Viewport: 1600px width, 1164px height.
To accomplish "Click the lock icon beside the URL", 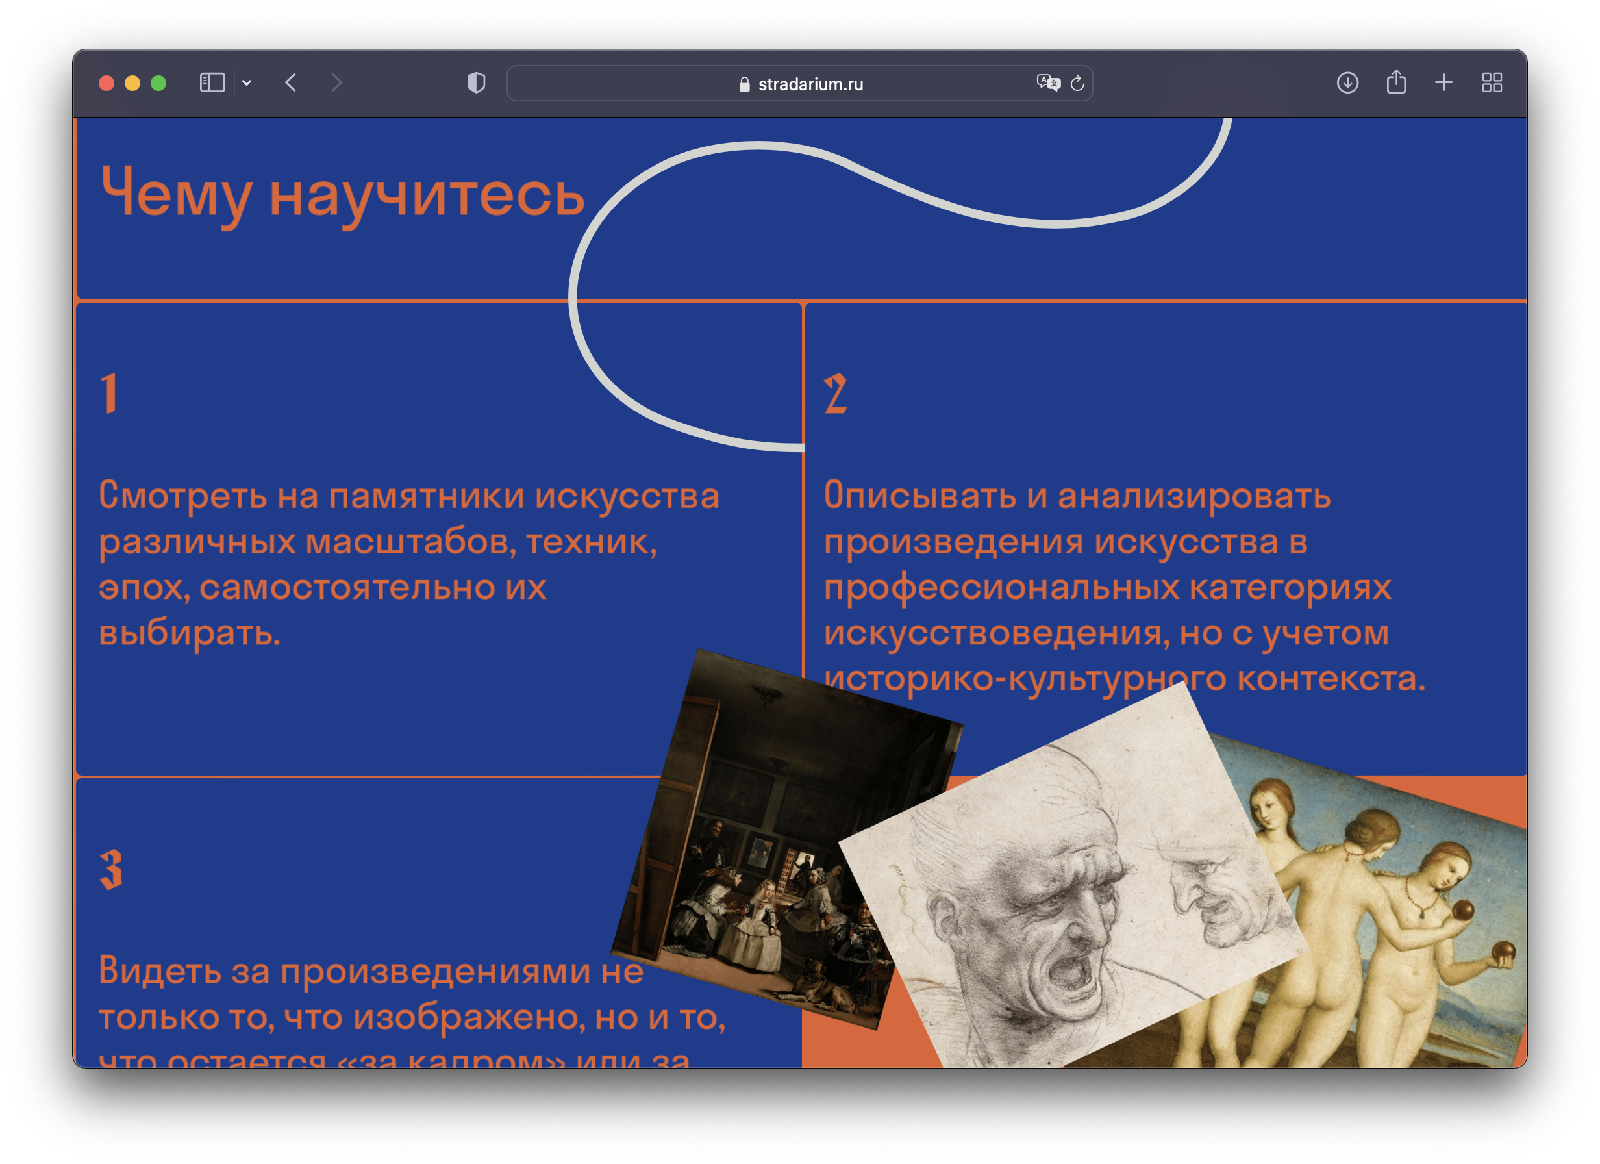I will click(x=744, y=84).
